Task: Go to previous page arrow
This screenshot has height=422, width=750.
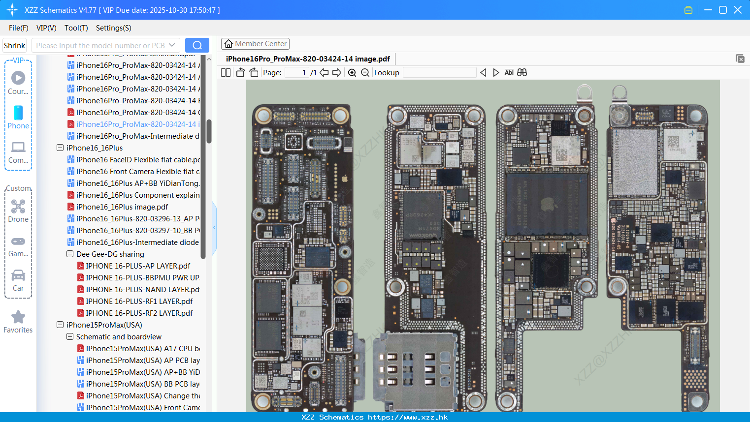Action: click(x=324, y=72)
